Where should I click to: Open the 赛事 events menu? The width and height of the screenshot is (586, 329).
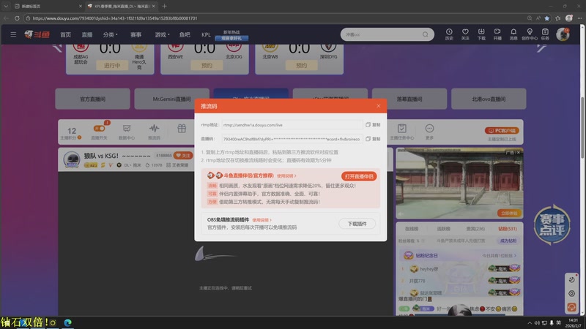point(136,34)
